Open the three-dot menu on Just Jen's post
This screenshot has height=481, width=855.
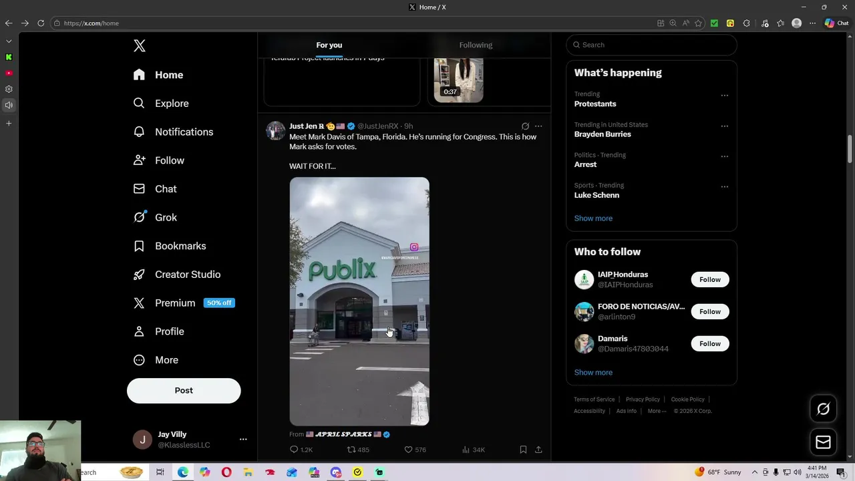pos(538,126)
